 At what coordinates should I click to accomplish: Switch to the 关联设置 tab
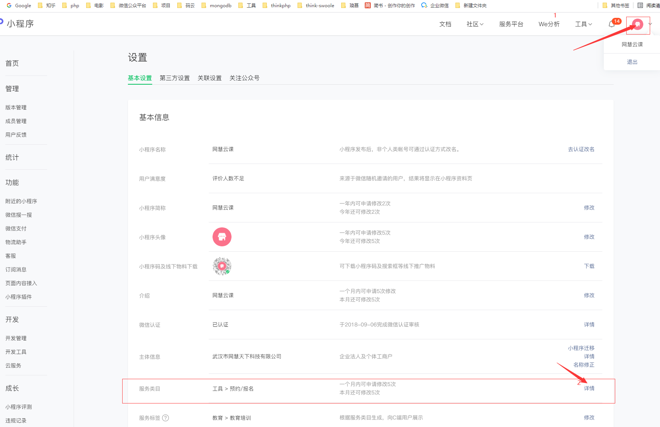pos(209,78)
